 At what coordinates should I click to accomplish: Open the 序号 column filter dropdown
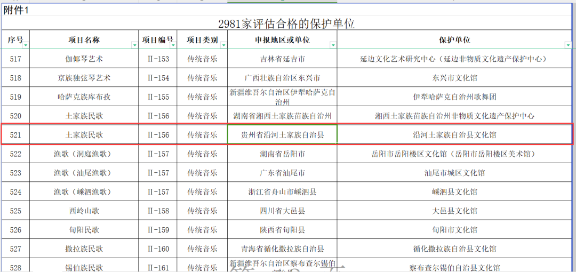click(x=25, y=45)
